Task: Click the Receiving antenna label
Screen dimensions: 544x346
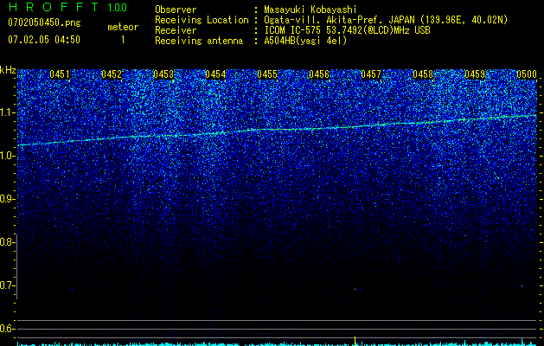Action: [199, 41]
